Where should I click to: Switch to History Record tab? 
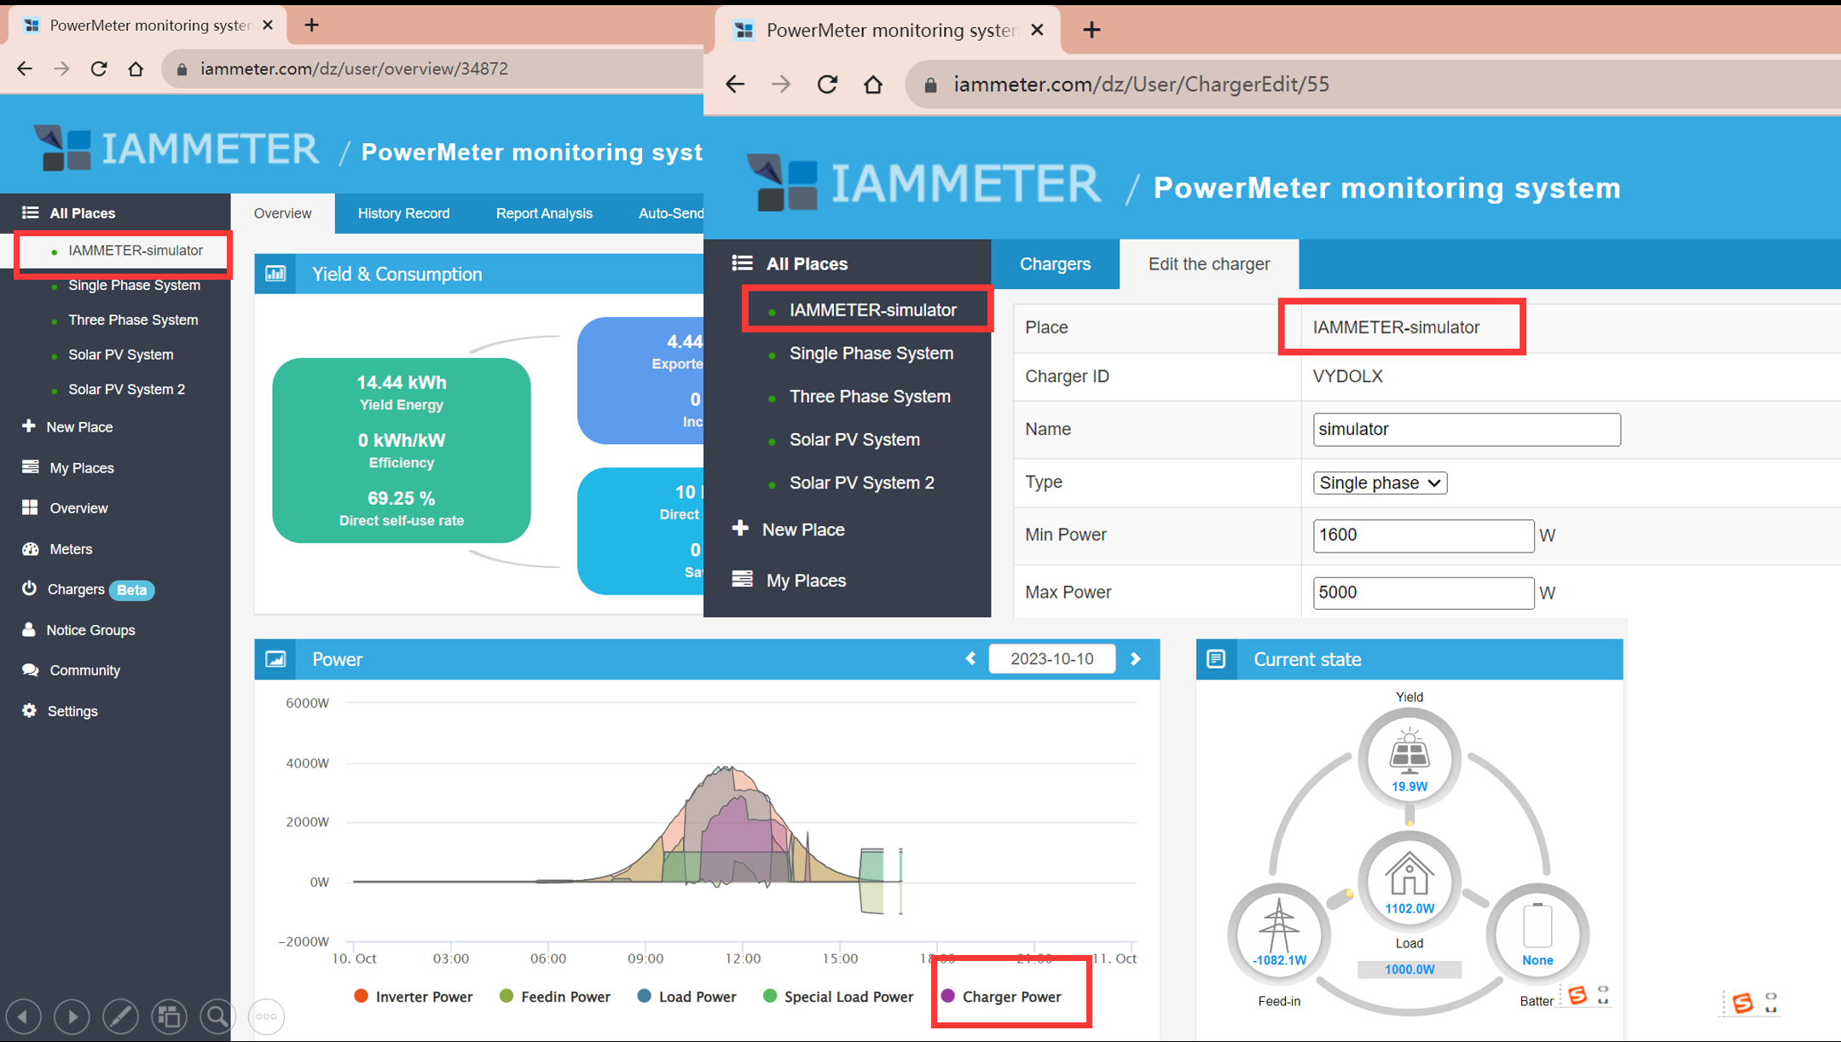click(x=403, y=213)
